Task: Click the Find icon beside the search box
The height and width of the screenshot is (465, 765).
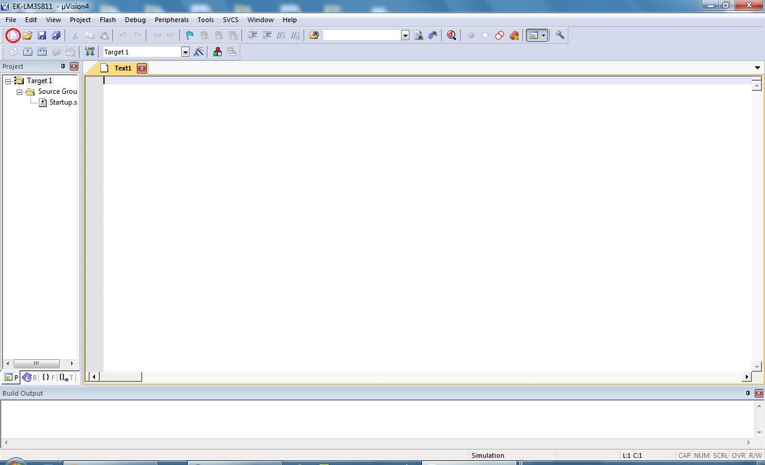Action: (x=418, y=35)
